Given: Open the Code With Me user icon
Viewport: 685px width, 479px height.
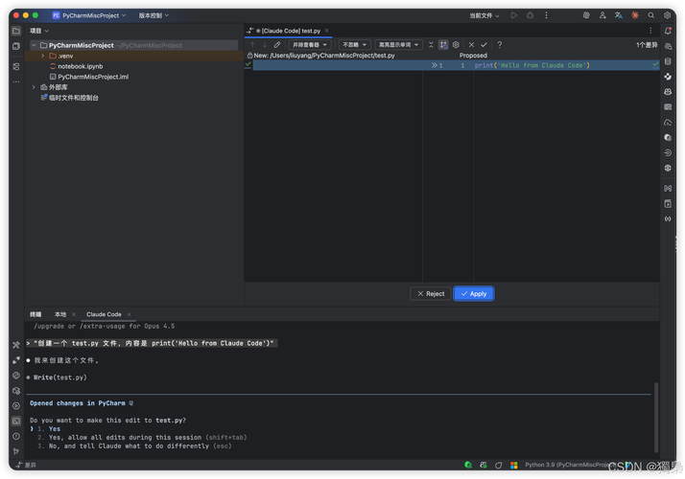Looking at the screenshot, I should pyautogui.click(x=602, y=15).
